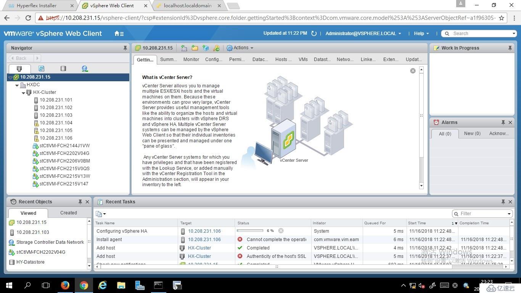
Task: Open the Recent Tasks filter dropdown
Action: click(509, 214)
